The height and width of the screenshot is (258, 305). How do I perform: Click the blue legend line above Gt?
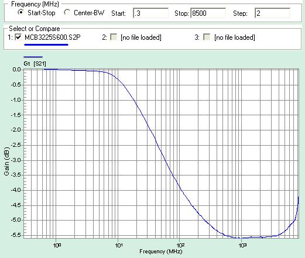[33, 57]
